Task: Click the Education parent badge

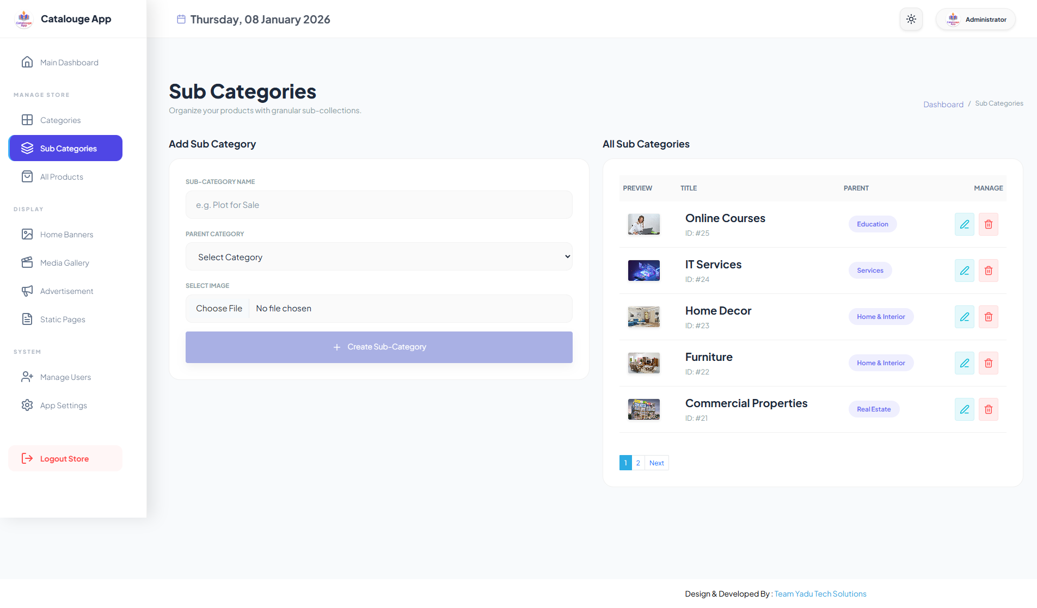Action: pyautogui.click(x=873, y=224)
